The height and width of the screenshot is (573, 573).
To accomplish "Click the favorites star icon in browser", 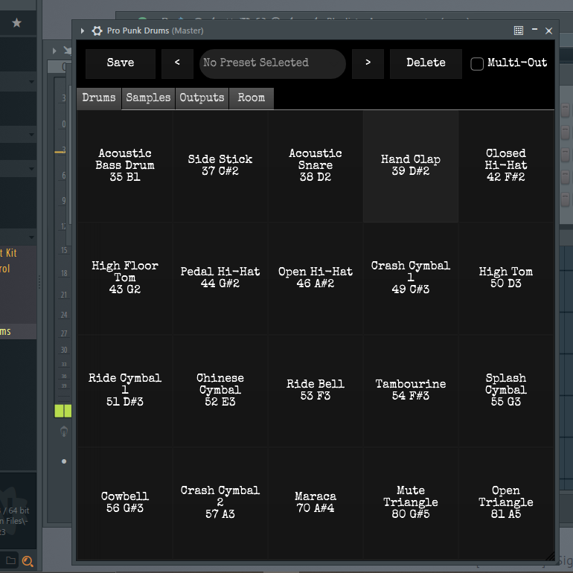I will (x=17, y=22).
